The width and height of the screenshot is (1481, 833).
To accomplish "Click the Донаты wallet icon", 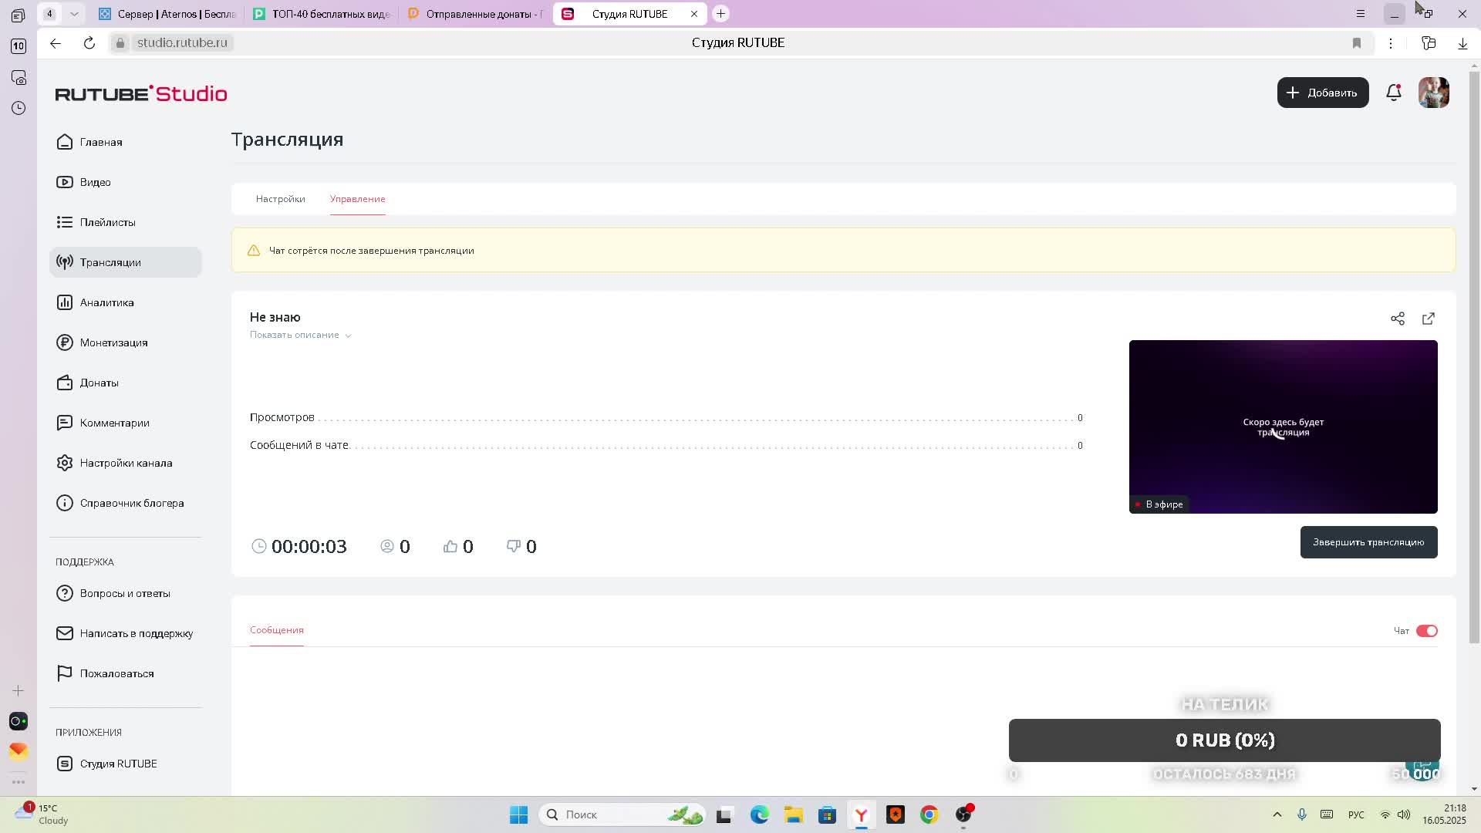I will [x=65, y=383].
